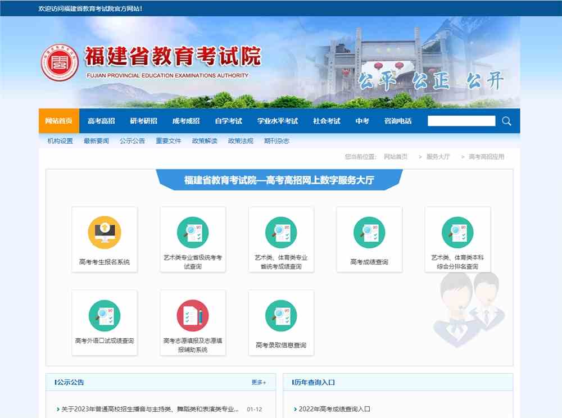Screen dimensions: 562x418
Task: Open the 公示公告 sub-navigation link
Action: (132, 141)
